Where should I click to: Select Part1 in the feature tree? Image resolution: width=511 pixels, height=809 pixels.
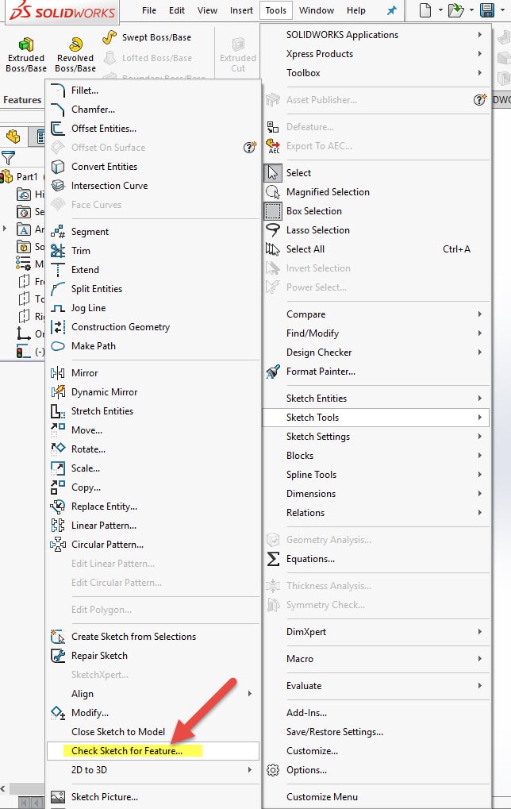click(x=27, y=177)
